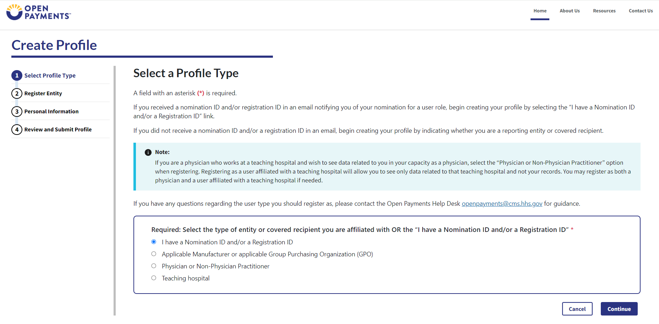
Task: Click Register Entity step label
Action: (x=43, y=93)
